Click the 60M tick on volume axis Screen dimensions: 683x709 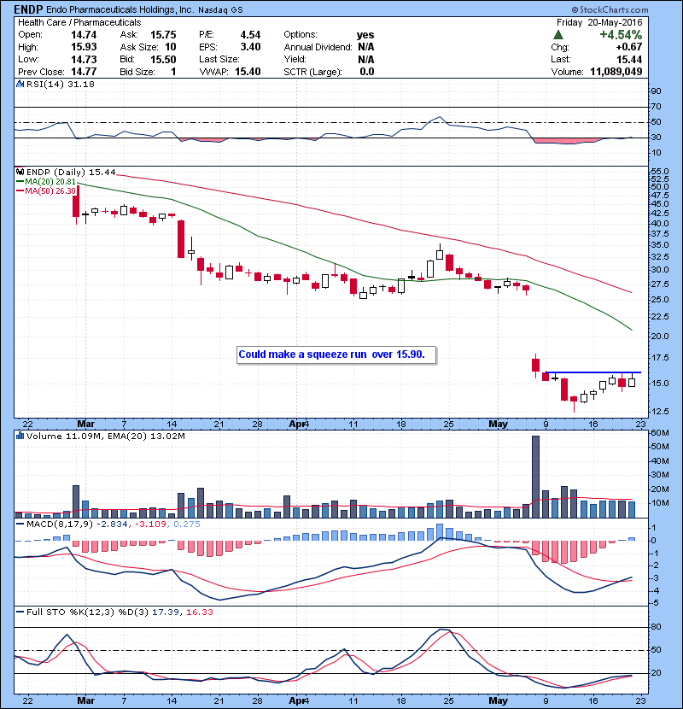[660, 433]
